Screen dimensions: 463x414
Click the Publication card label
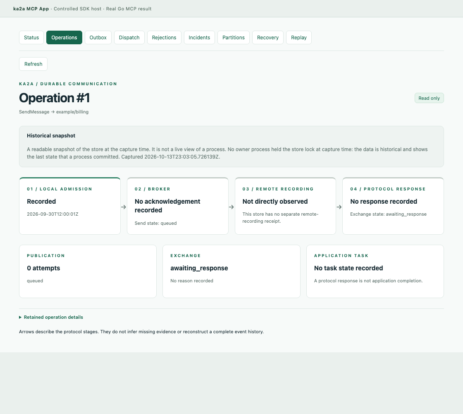tap(46, 255)
